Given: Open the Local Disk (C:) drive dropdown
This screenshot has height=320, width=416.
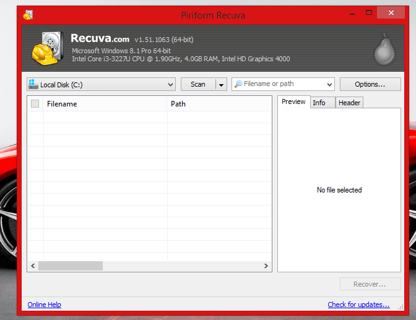Looking at the screenshot, I should point(101,84).
